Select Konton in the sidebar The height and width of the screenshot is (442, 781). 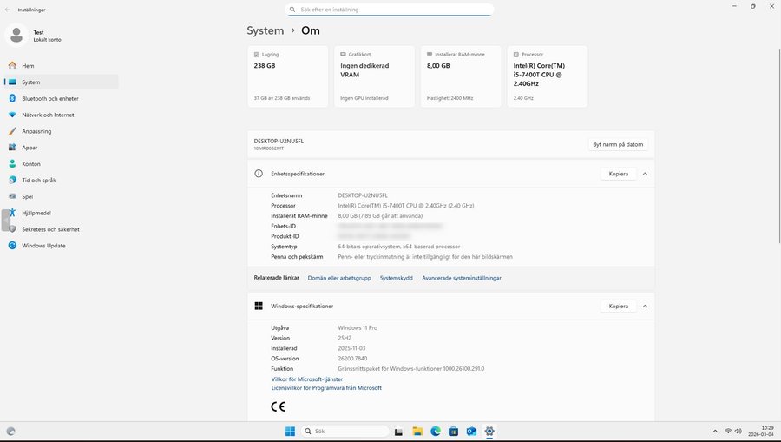coord(31,164)
